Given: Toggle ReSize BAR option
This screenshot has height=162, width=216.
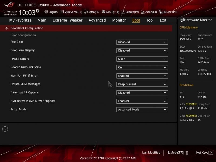Looking at the screenshot, I should [168, 12].
